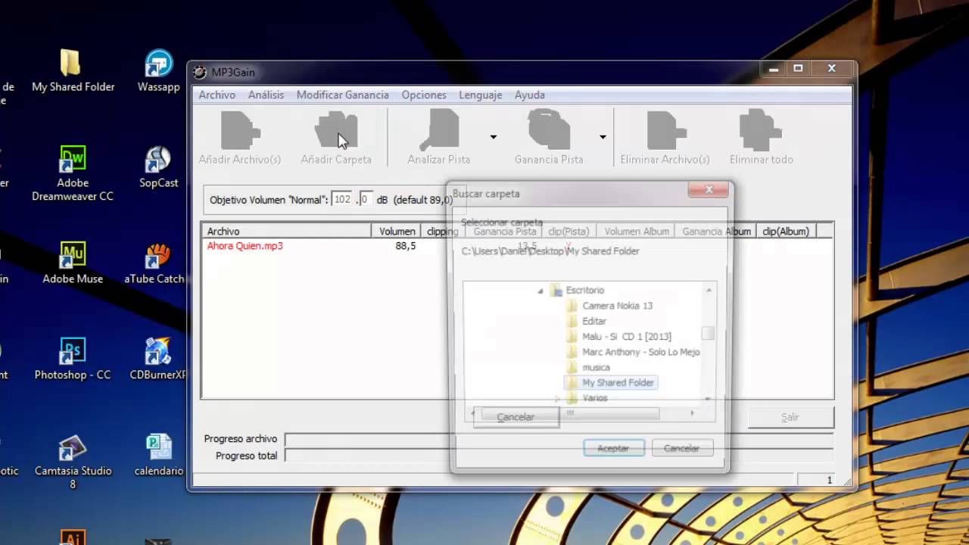The width and height of the screenshot is (969, 545).
Task: Select the aTube Catcher desktop shortcut
Action: 155,263
